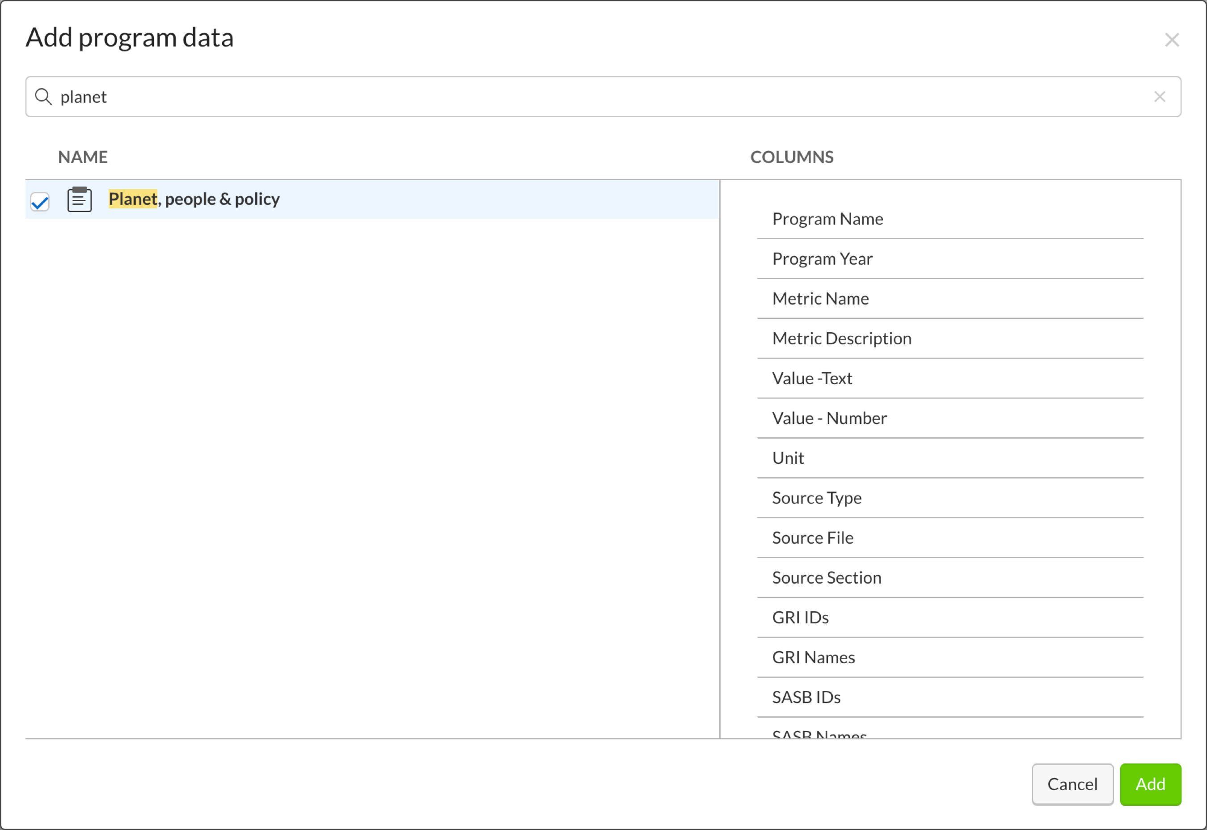Viewport: 1207px width, 830px height.
Task: Click the search magnifier icon
Action: pyautogui.click(x=43, y=97)
